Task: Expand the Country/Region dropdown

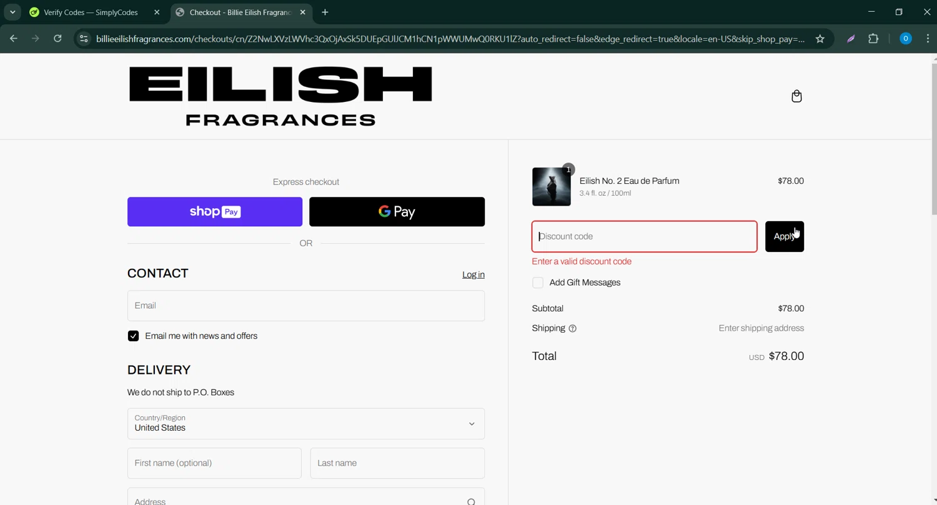Action: click(x=306, y=424)
